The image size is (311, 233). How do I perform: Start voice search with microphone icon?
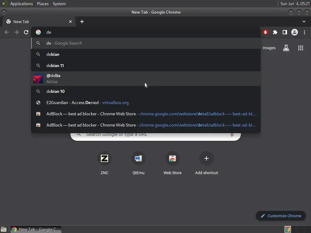click(x=232, y=135)
